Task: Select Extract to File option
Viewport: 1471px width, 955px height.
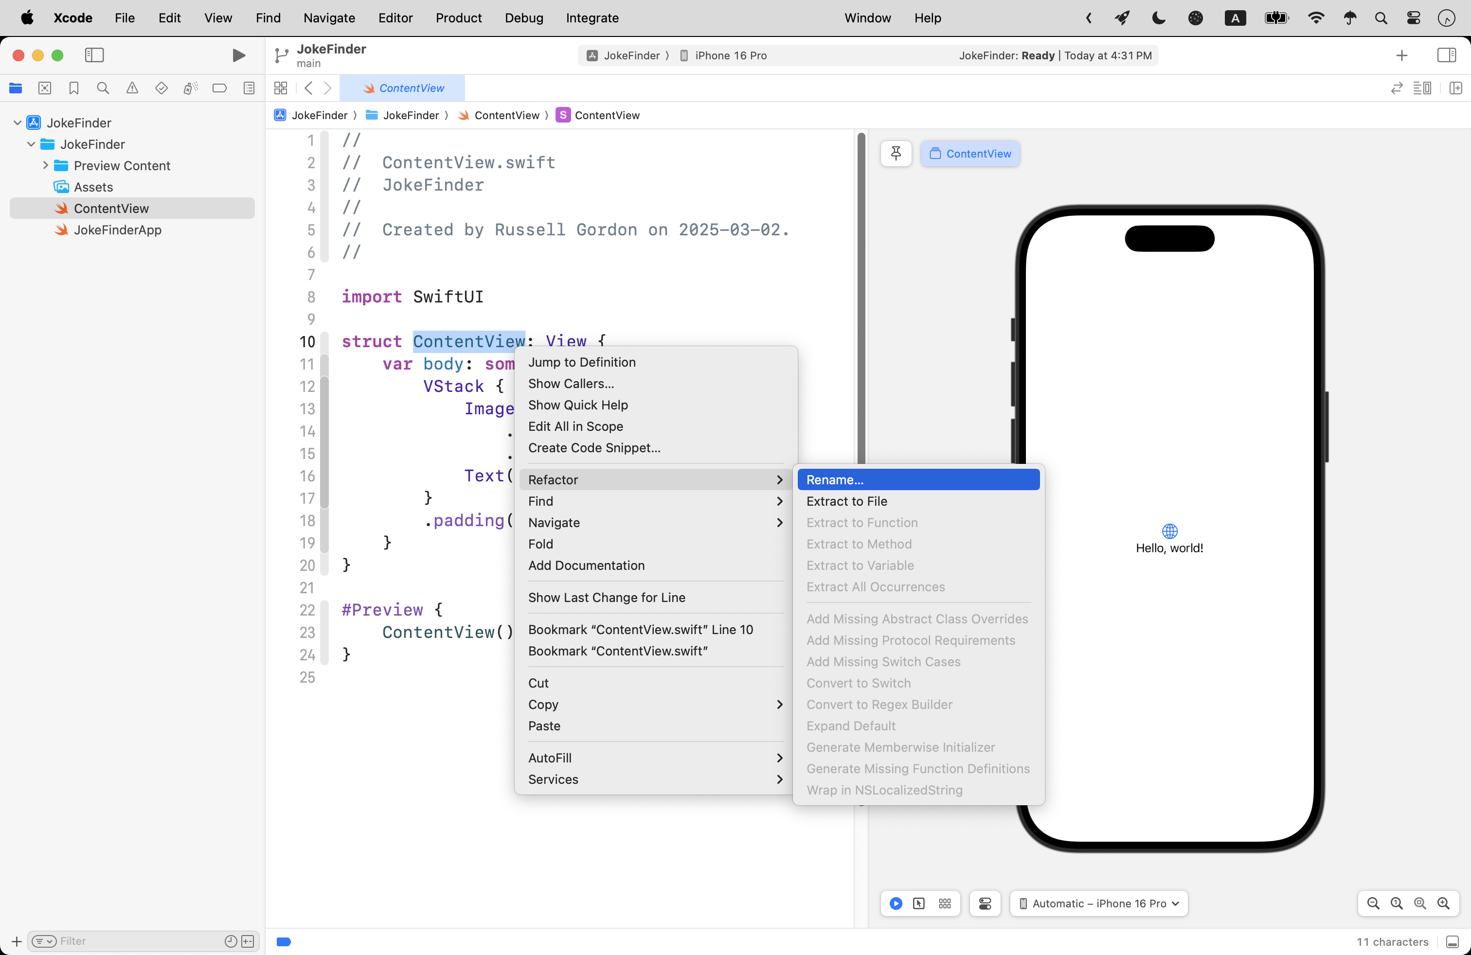Action: pos(846,501)
